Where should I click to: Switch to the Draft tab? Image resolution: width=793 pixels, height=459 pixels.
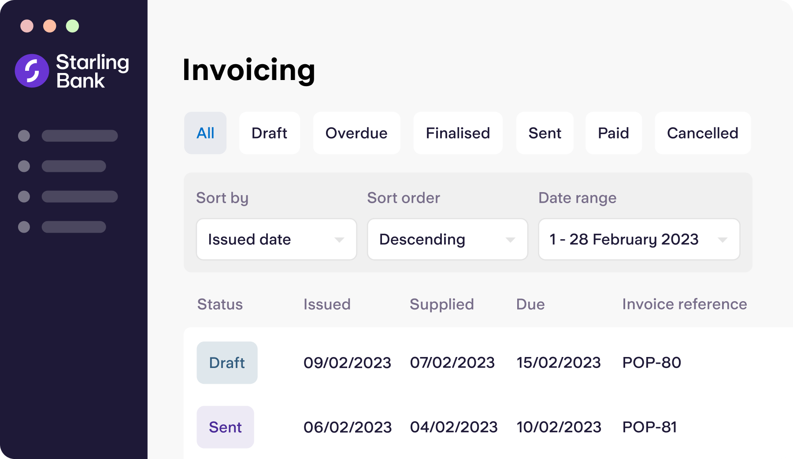[269, 133]
